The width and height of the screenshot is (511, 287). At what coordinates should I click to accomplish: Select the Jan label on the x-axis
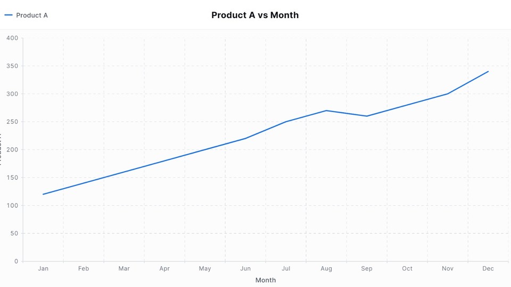[x=43, y=268]
